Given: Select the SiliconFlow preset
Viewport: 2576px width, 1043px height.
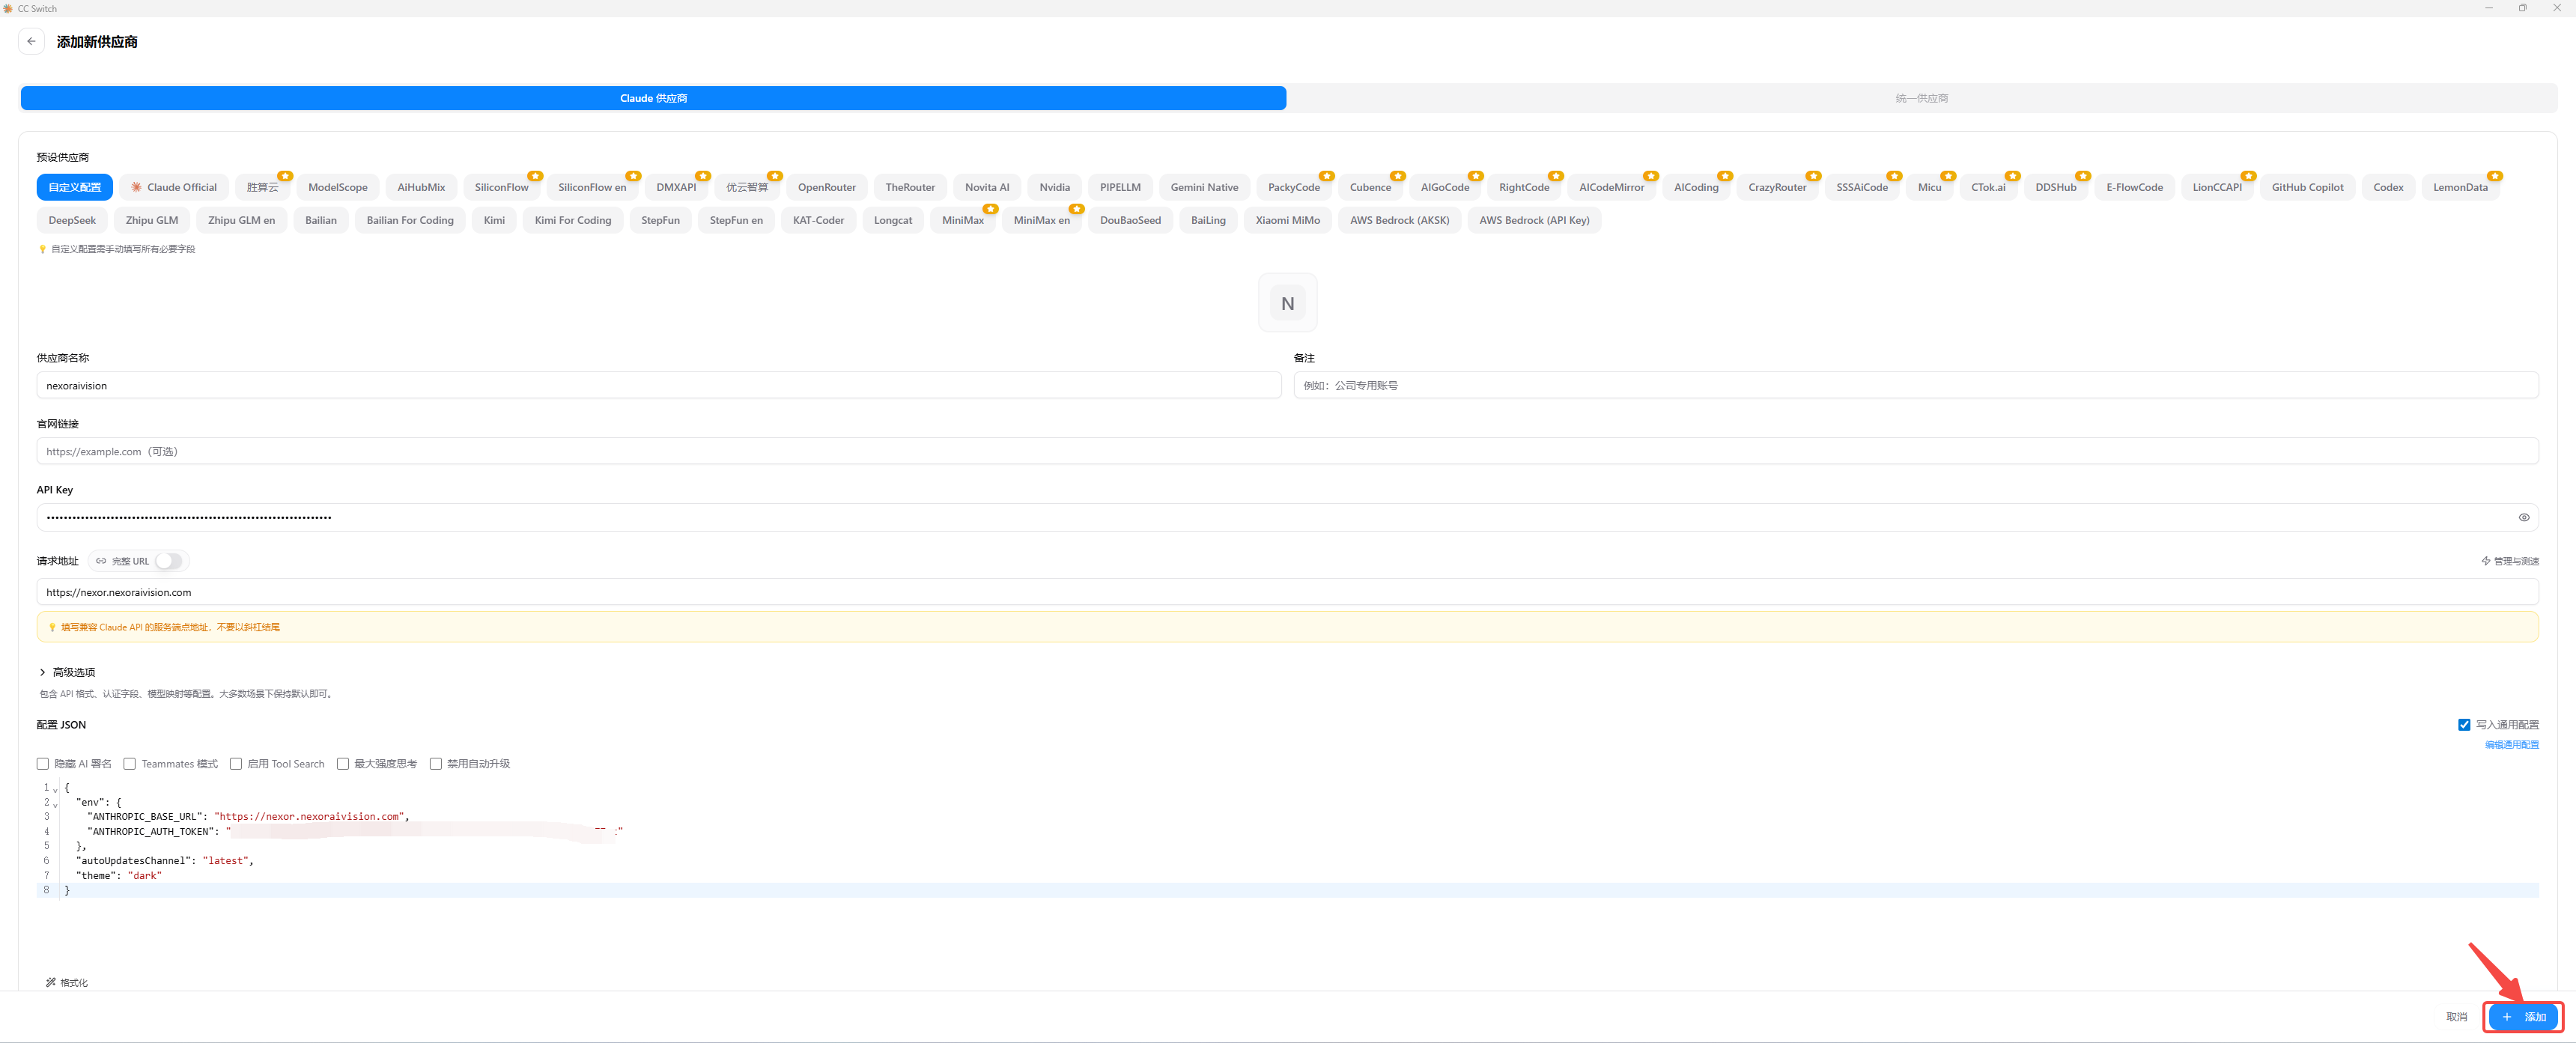Looking at the screenshot, I should tap(502, 187).
